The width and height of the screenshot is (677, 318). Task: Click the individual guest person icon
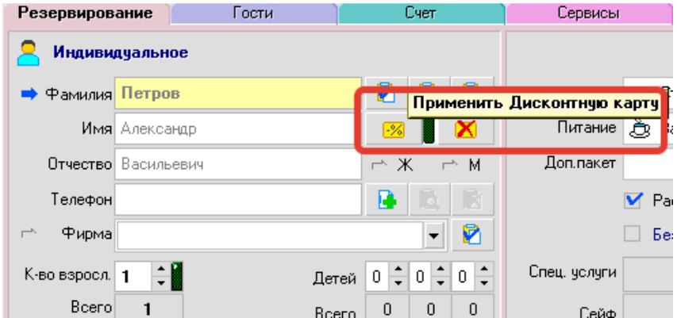[28, 53]
